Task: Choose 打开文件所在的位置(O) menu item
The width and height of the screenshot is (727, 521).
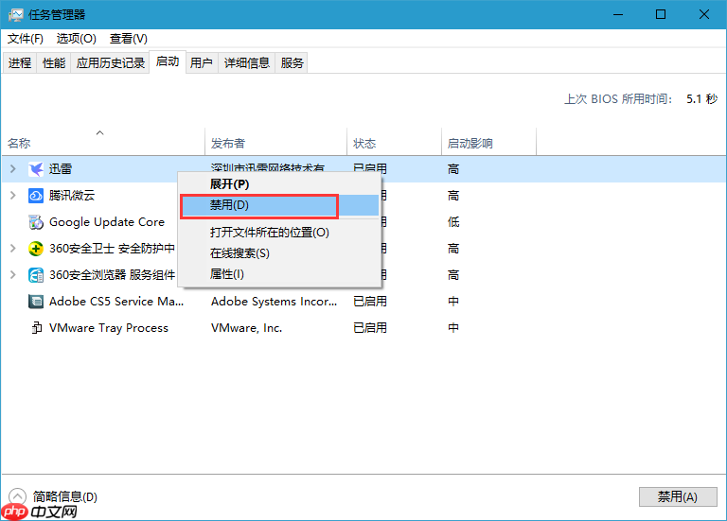Action: click(279, 232)
